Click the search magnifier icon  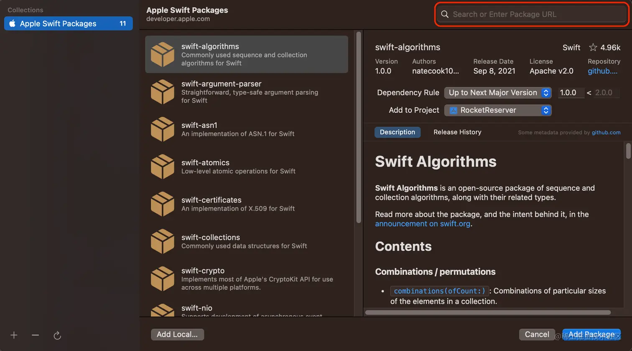coord(444,14)
